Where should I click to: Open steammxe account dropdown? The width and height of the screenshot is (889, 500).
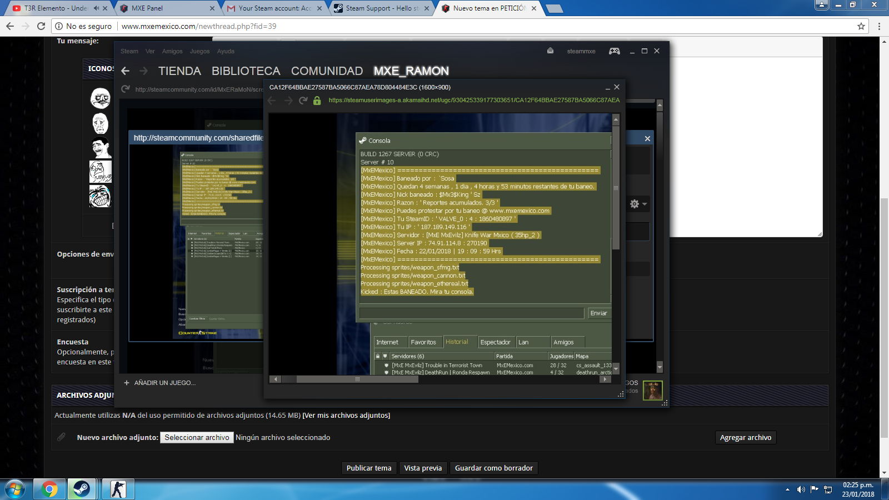tap(581, 51)
